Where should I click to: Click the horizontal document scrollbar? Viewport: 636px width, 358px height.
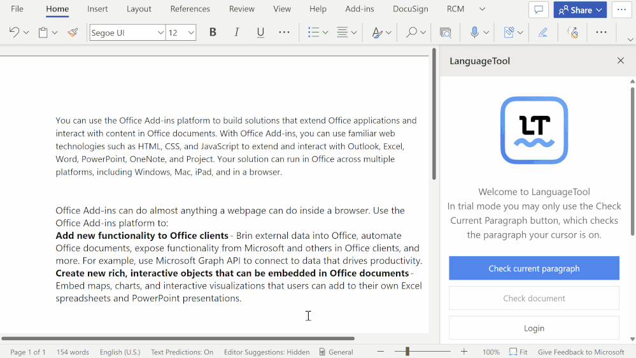point(178,338)
